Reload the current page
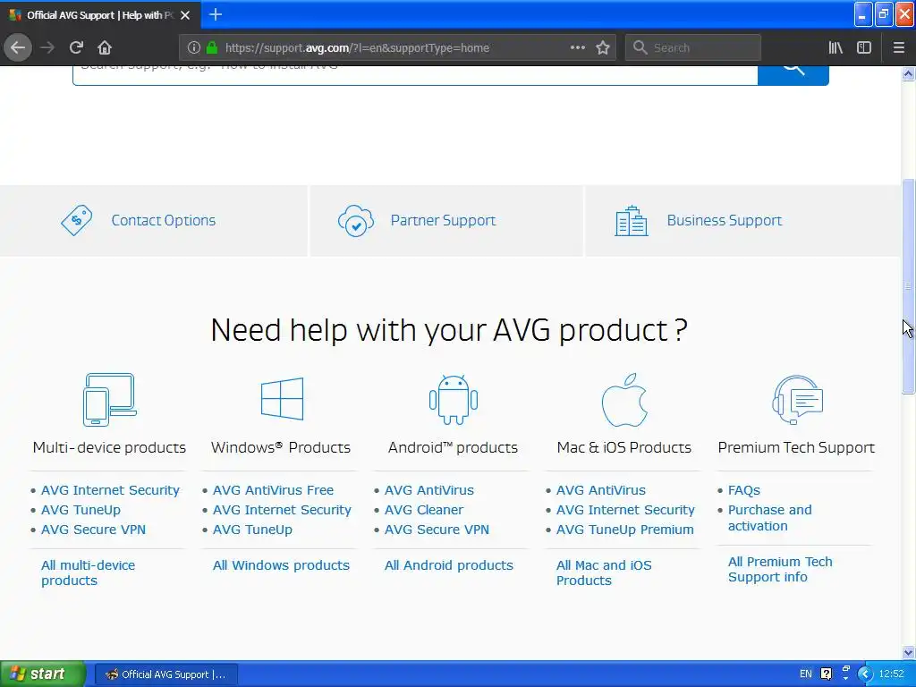Viewport: 916px width, 687px height. point(76,47)
